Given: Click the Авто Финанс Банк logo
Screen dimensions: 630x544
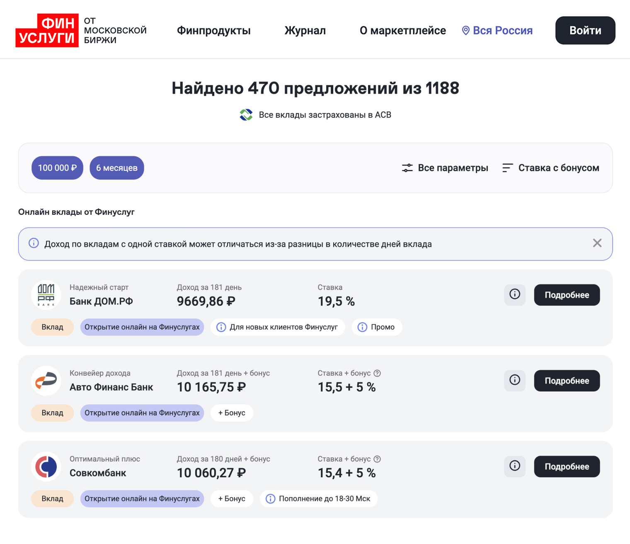Looking at the screenshot, I should [x=46, y=381].
